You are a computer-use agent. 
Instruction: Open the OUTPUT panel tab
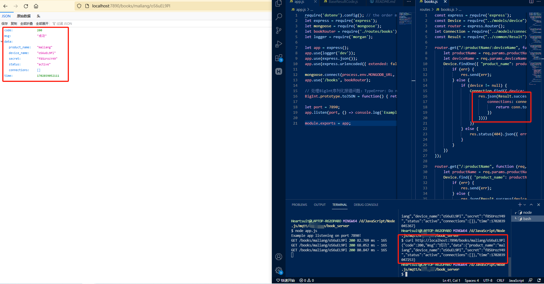pyautogui.click(x=320, y=205)
